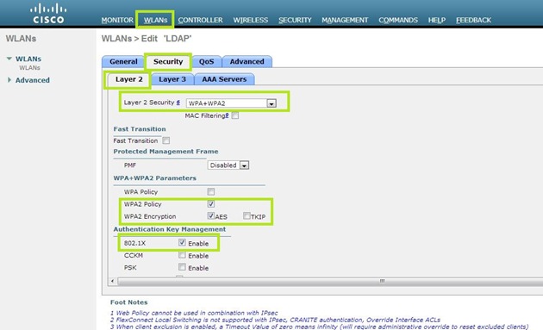Open the MANAGEMENT menu
This screenshot has height=330, width=543.
point(345,20)
